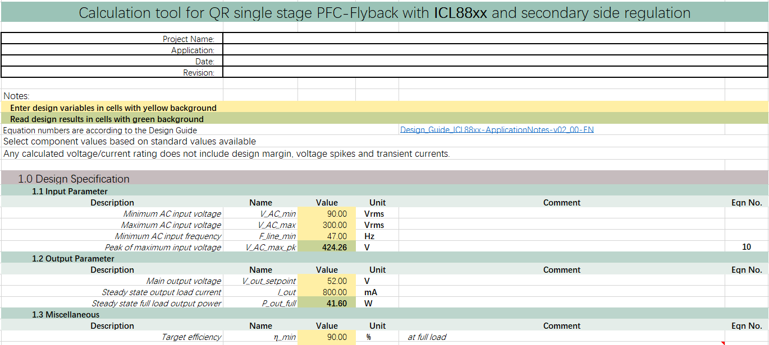Select the P_out_full result cell 41.60
This screenshot has width=769, height=345.
tap(327, 304)
